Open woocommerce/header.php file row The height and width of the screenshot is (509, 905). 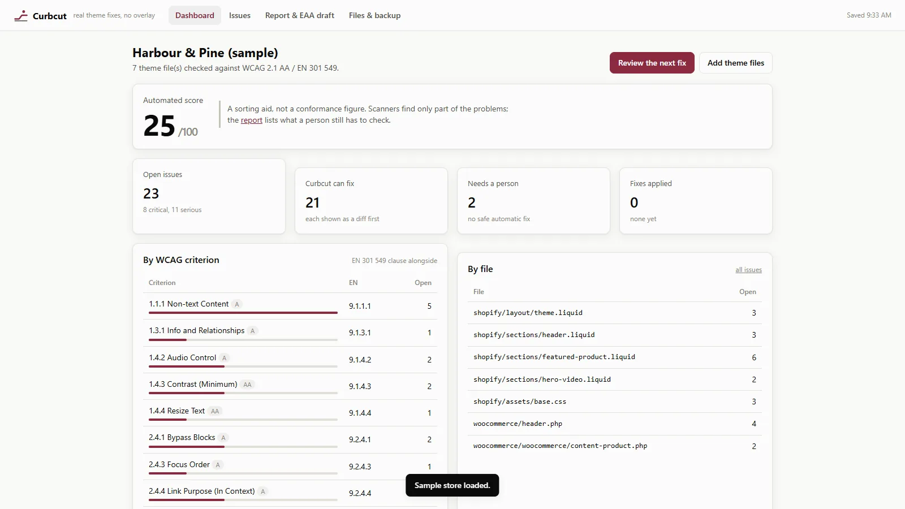coord(615,424)
